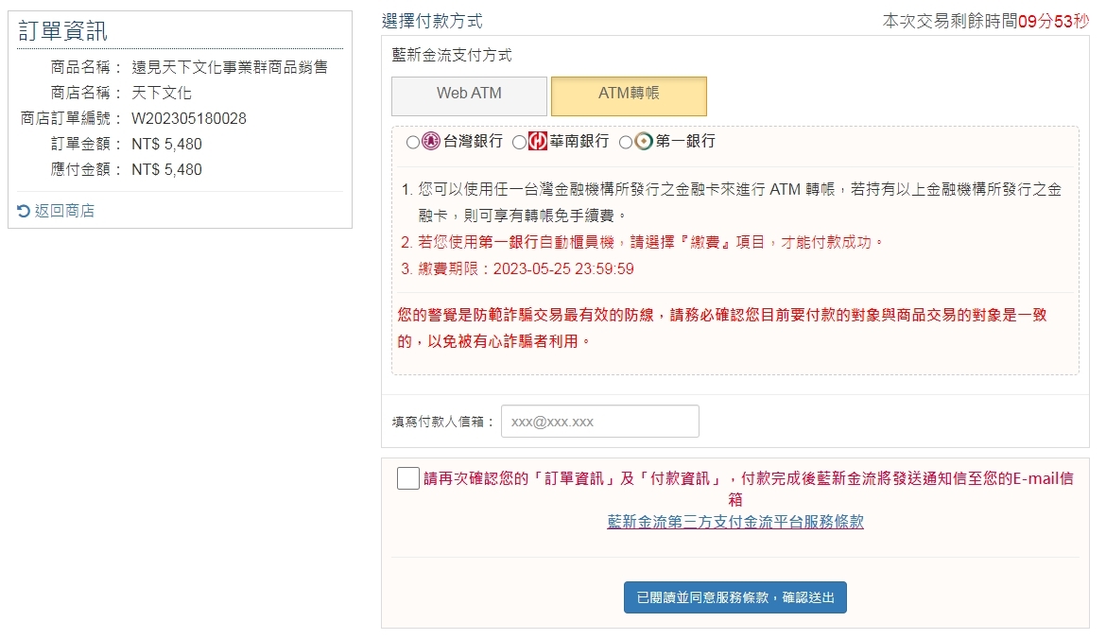Click the 訂單資訊 panel heading

point(63,31)
